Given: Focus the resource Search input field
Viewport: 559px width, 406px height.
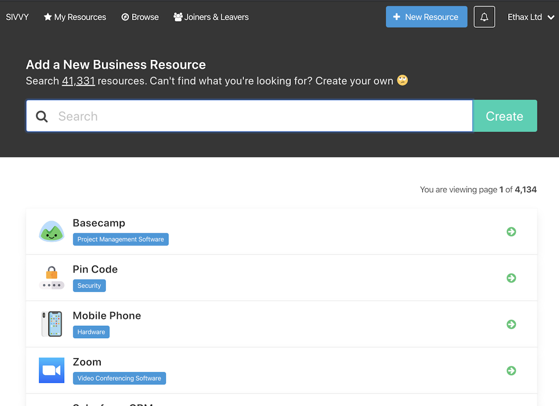Looking at the screenshot, I should 262,117.
